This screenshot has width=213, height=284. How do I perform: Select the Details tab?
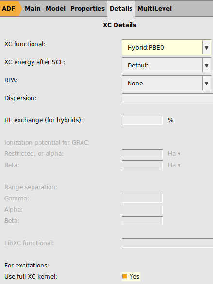[x=121, y=9]
